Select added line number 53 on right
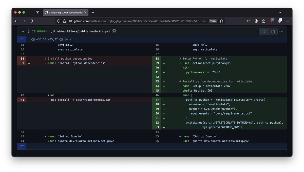The image size is (304, 172). tap(157, 127)
